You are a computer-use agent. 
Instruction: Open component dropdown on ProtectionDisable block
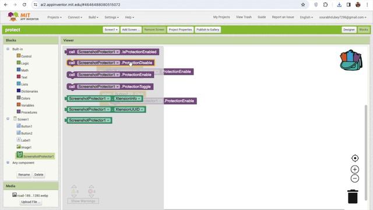point(118,63)
